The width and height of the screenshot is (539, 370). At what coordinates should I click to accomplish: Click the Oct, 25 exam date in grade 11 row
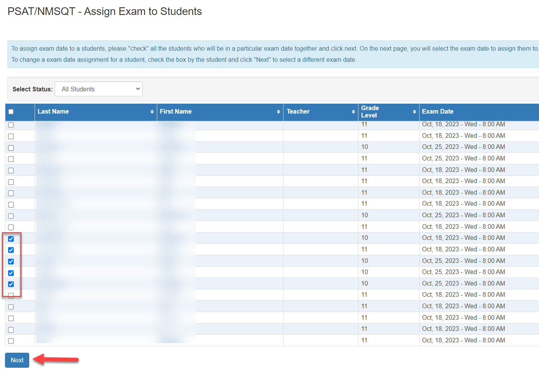pyautogui.click(x=463, y=158)
